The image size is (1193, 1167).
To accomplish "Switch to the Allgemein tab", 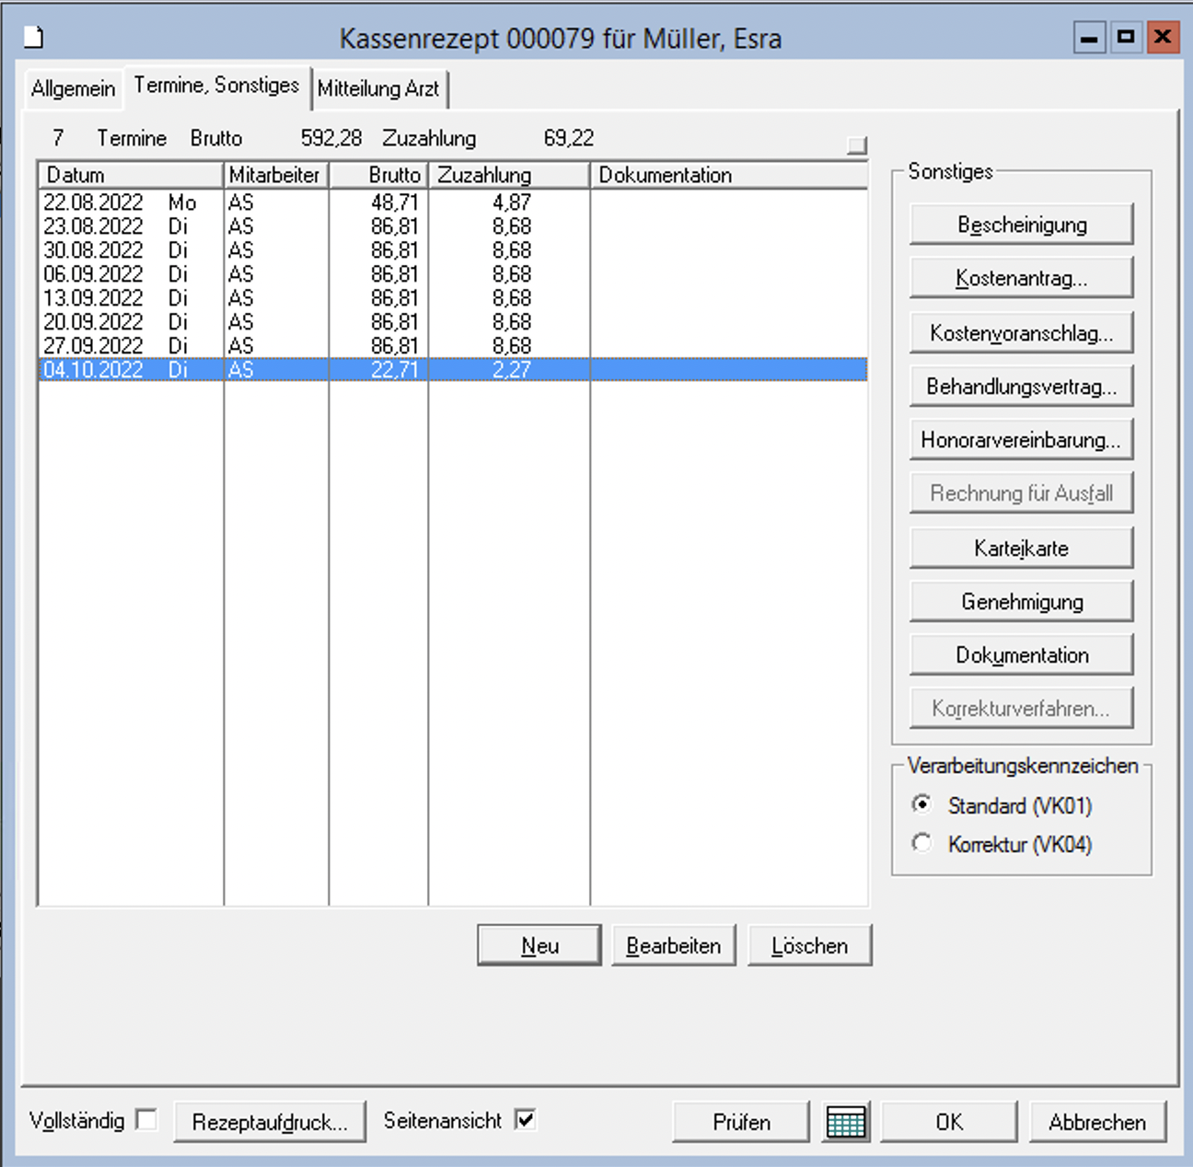I will point(73,89).
